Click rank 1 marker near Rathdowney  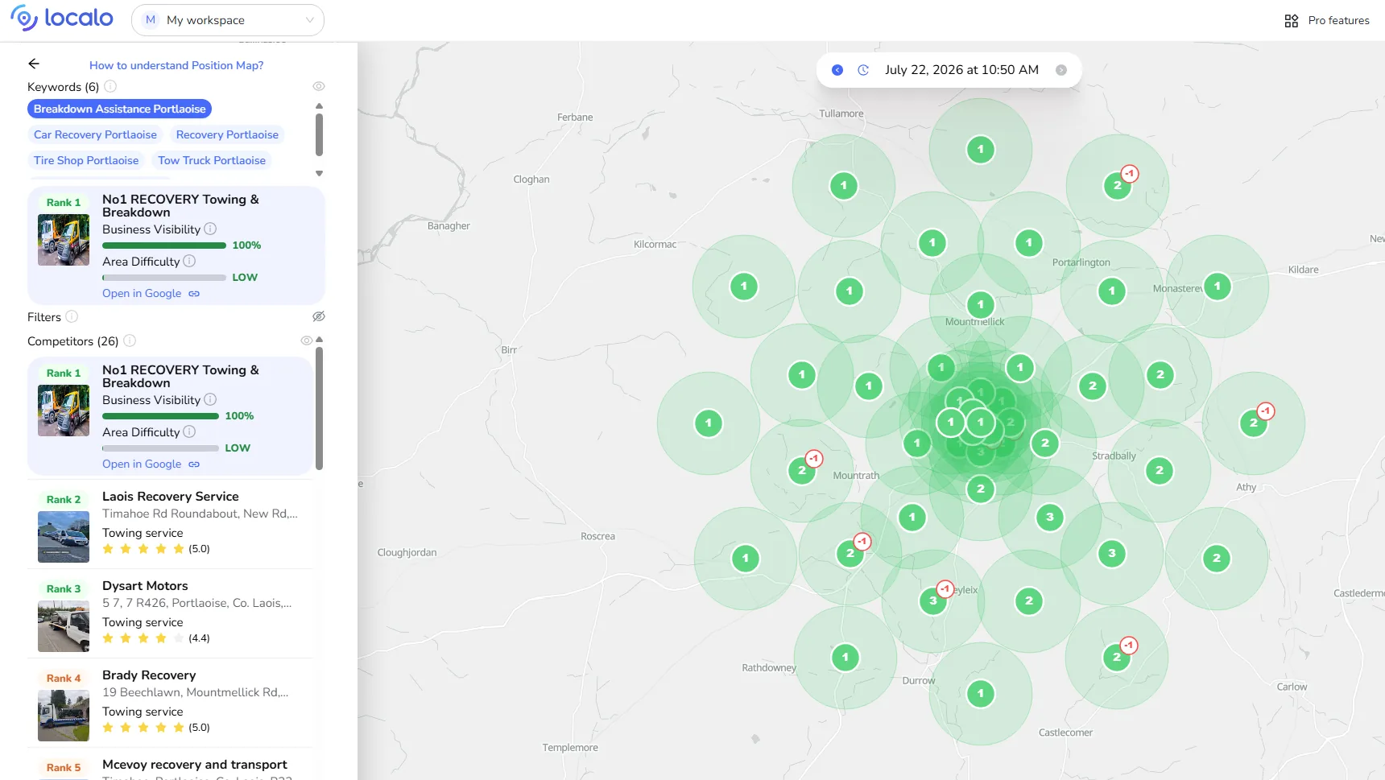coord(845,658)
